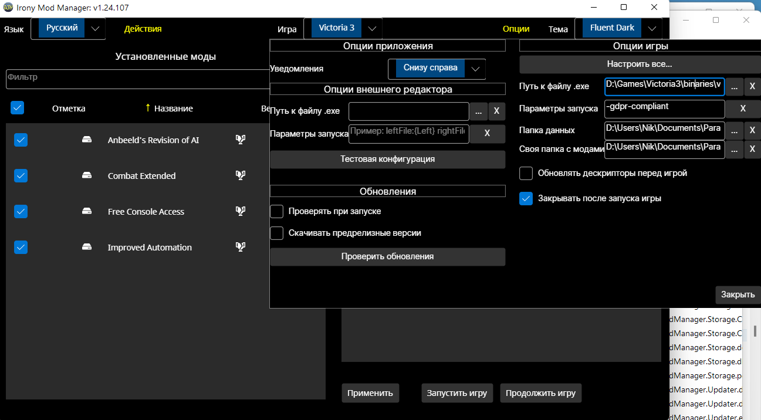Click the Продолжить игру button
The image size is (761, 420).
tap(540, 393)
